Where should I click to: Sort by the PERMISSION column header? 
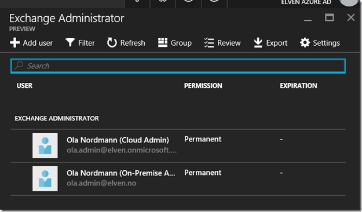pyautogui.click(x=203, y=86)
